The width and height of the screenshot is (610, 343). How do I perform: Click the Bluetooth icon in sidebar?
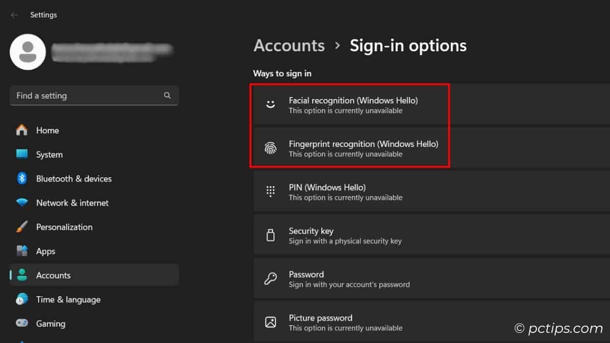tap(22, 179)
